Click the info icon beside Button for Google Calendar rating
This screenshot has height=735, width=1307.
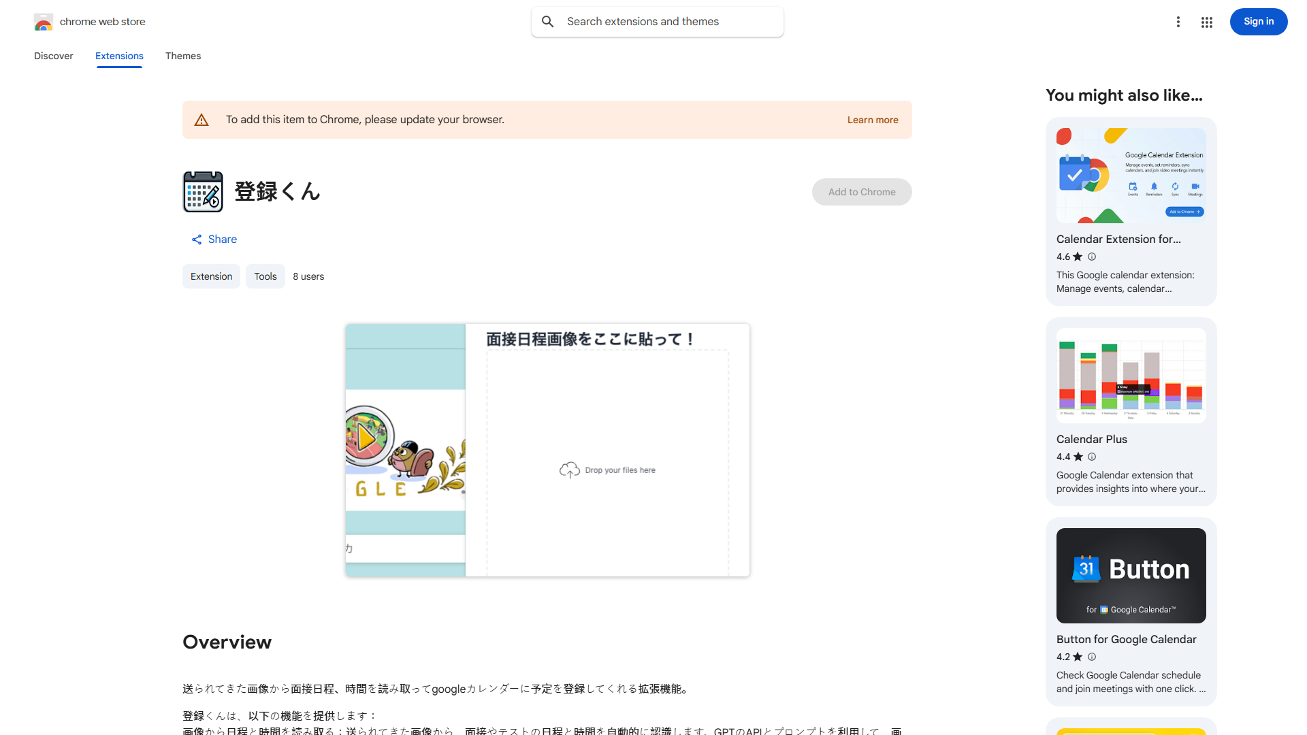coord(1092,657)
